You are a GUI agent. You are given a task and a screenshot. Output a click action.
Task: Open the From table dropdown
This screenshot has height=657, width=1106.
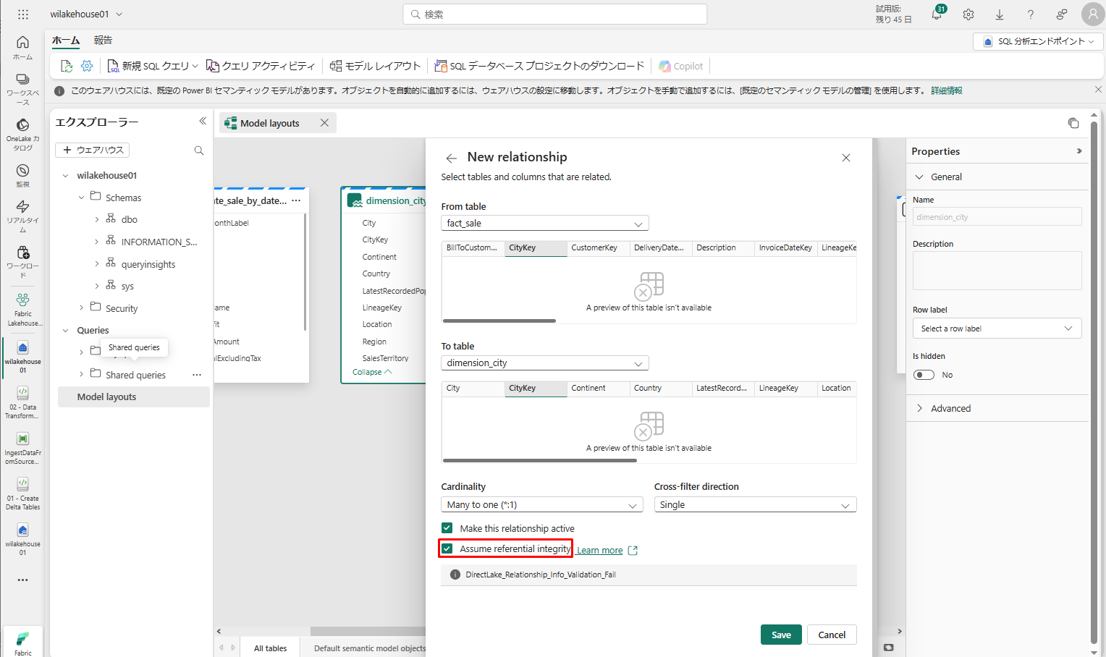[x=544, y=224]
